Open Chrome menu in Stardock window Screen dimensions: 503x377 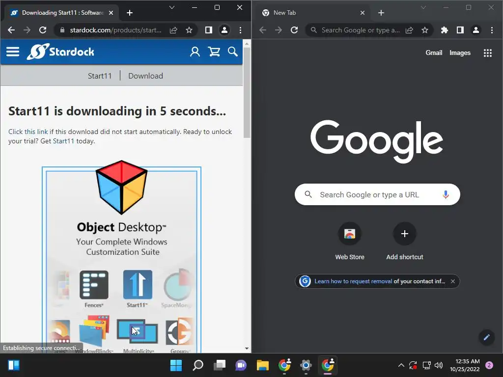click(x=240, y=30)
